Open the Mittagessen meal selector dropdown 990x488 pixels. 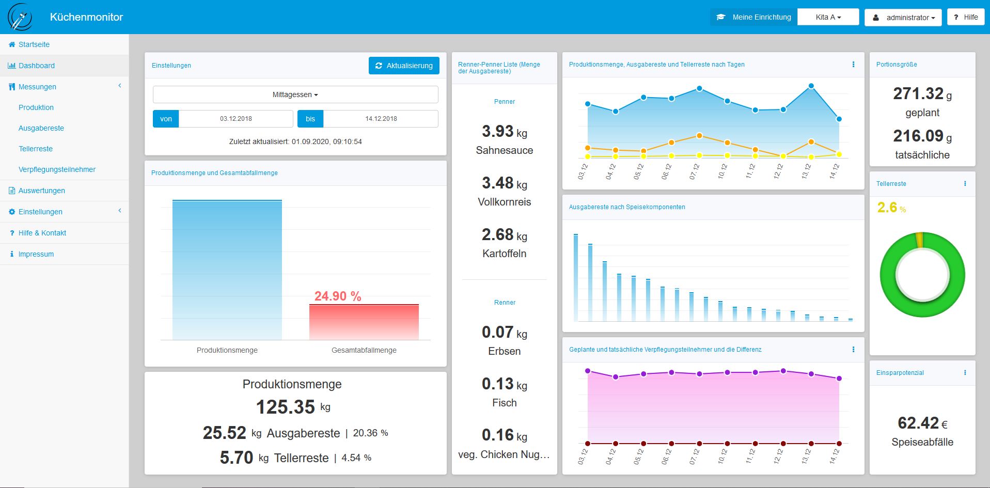pyautogui.click(x=295, y=95)
